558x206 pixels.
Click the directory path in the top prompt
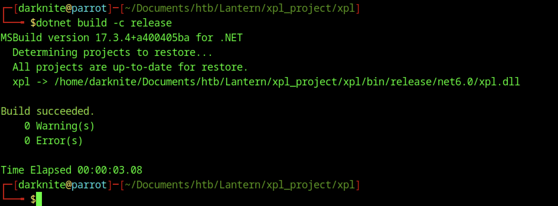[239, 8]
